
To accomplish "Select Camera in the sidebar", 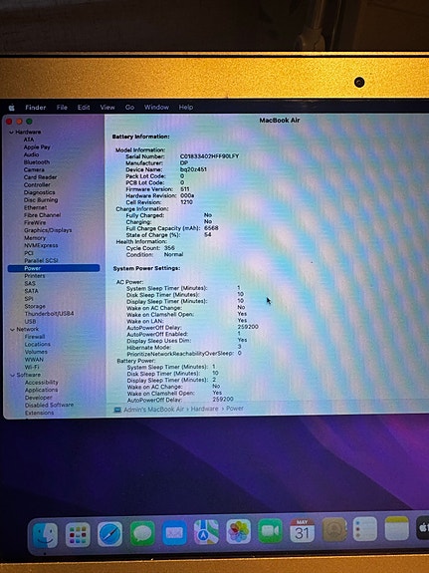I will click(34, 170).
